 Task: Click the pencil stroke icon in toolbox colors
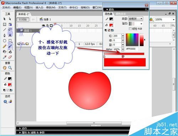5,78
